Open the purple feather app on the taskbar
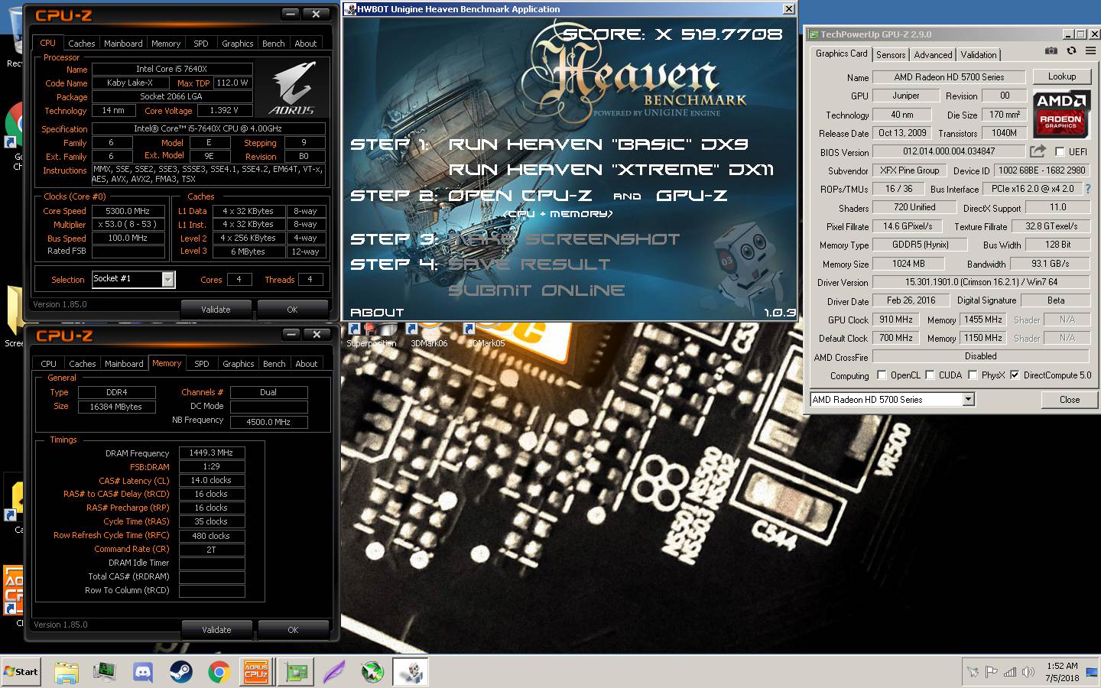This screenshot has width=1101, height=688. 334,672
